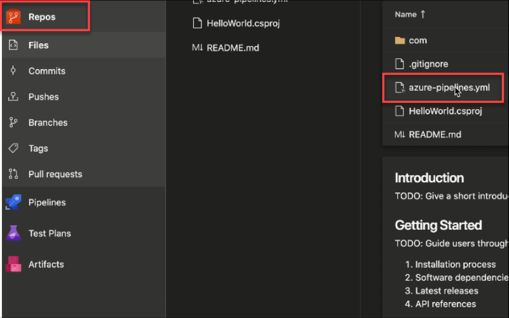The height and width of the screenshot is (318, 509).
Task: Go to Test Plans section
Action: (x=50, y=233)
